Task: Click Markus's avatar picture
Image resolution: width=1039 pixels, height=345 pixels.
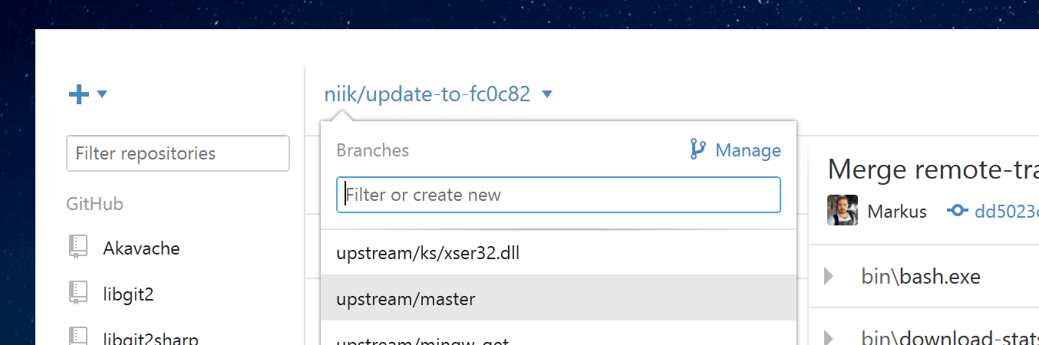Action: click(x=843, y=210)
